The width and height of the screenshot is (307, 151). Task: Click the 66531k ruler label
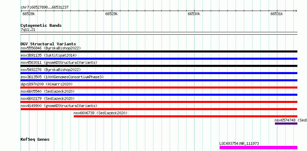(x=277, y=14)
